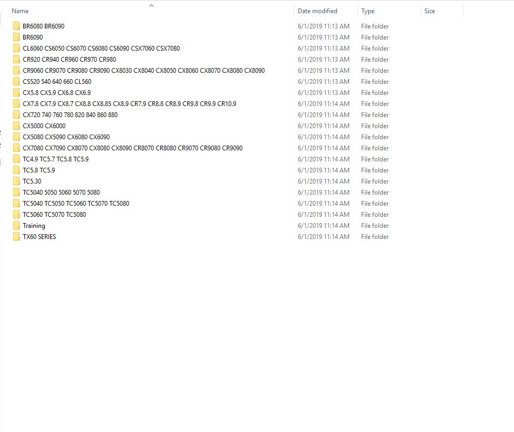
Task: Click folder icon for CX5000 CX6000
Action: point(16,126)
